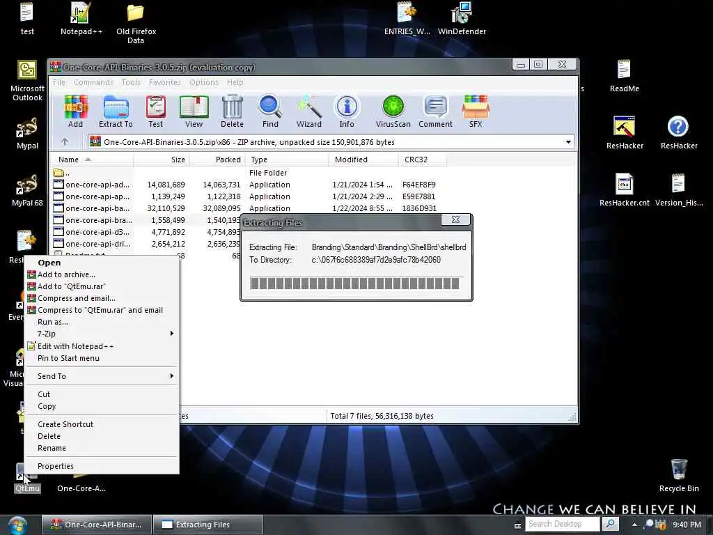Select the Notepad++ desktop icon
Image resolution: width=713 pixels, height=535 pixels.
(81, 19)
